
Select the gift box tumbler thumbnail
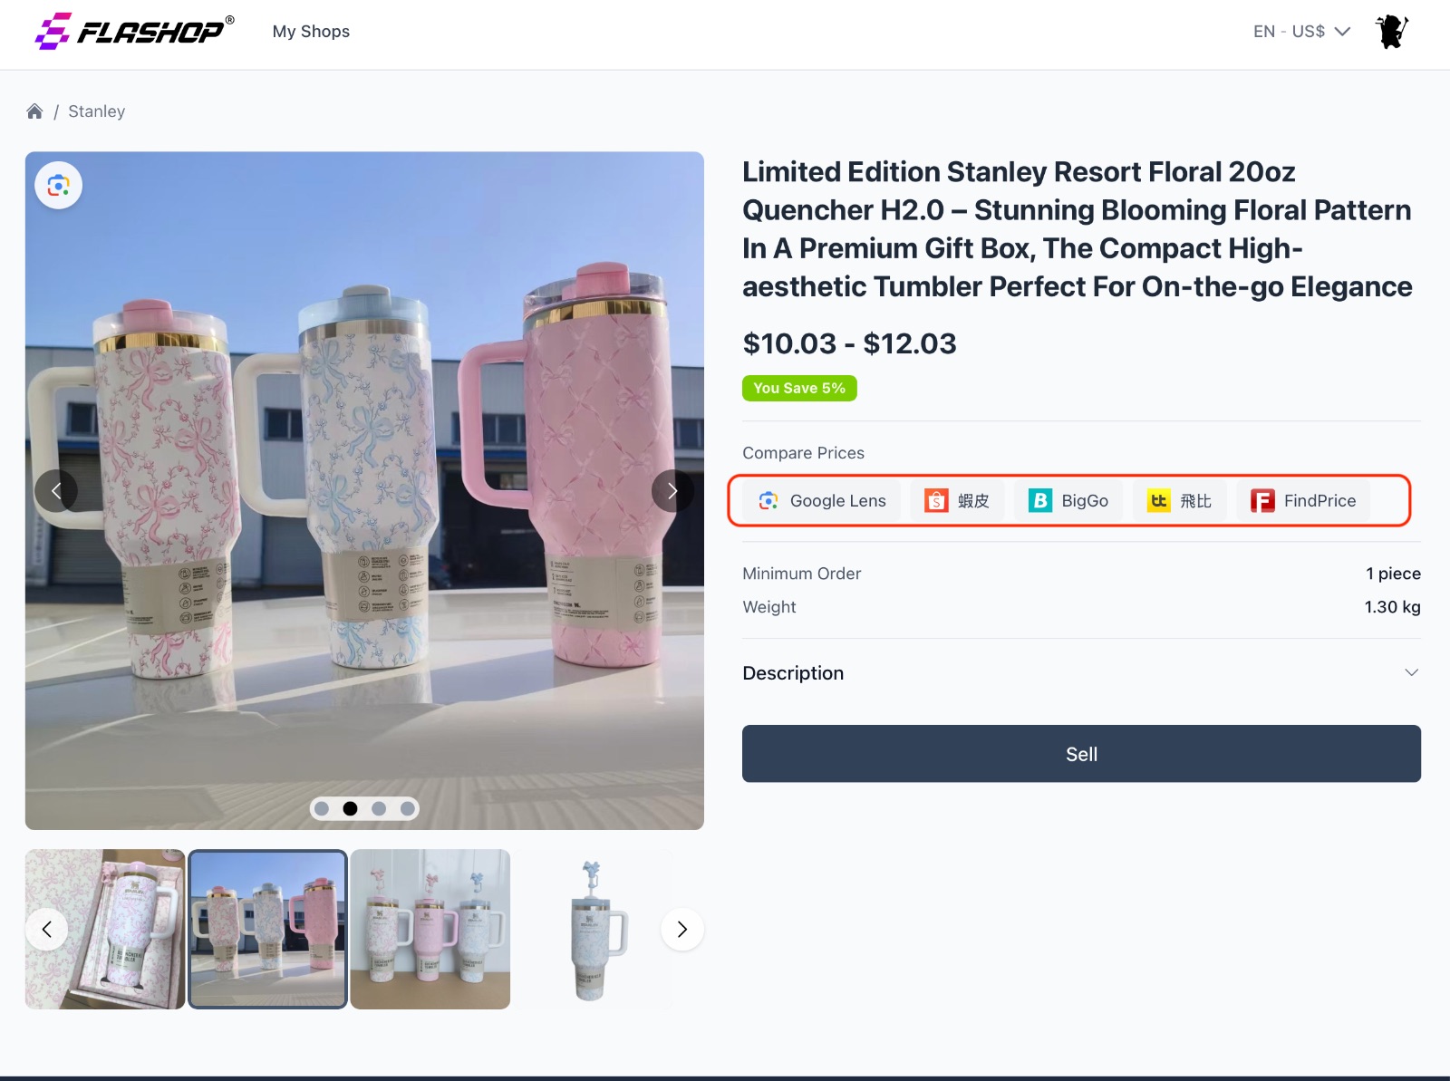point(105,929)
